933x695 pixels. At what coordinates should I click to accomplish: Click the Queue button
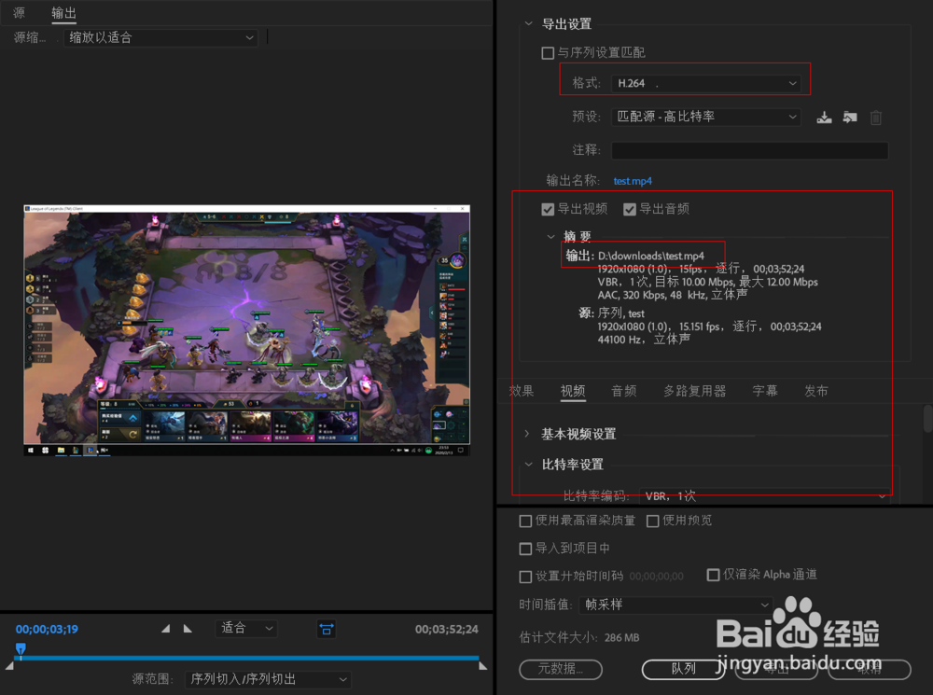click(683, 669)
